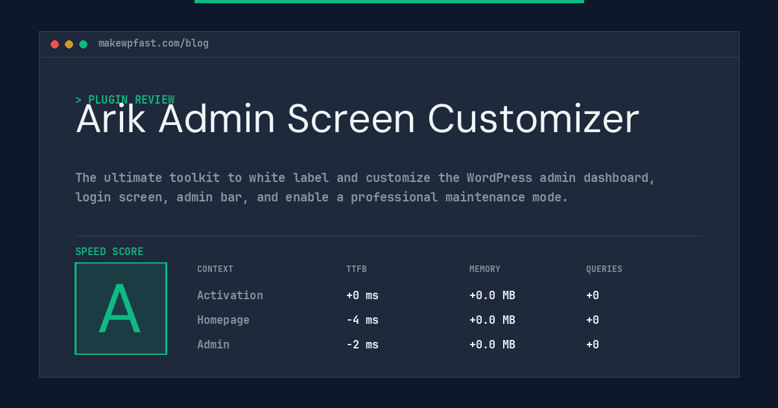Image resolution: width=778 pixels, height=408 pixels.
Task: Click the QUERIES column header
Action: coord(604,269)
